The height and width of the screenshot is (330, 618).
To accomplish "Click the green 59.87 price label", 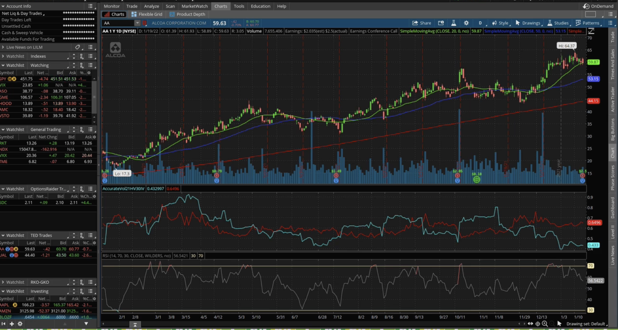I will 593,61.
